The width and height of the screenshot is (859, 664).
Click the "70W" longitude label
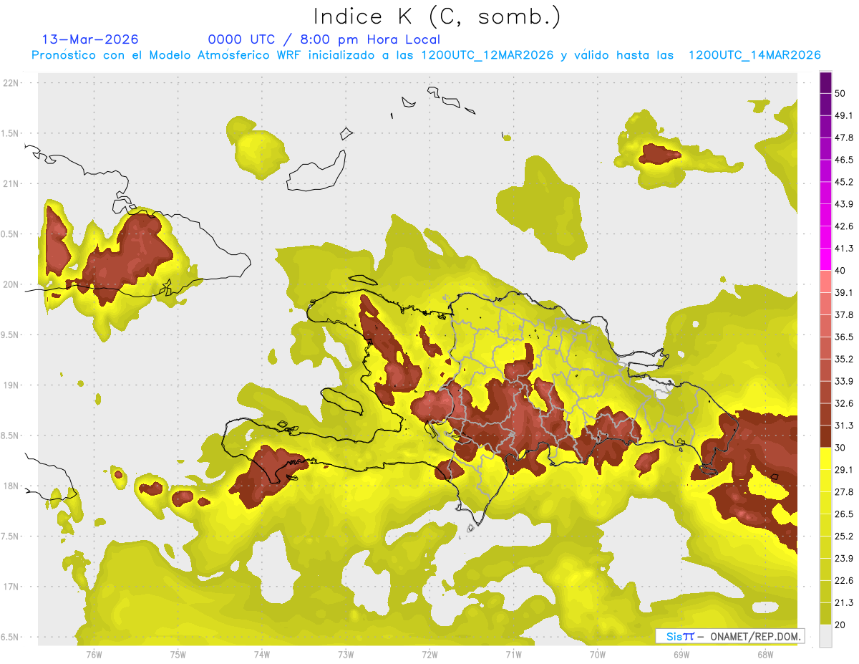point(597,655)
